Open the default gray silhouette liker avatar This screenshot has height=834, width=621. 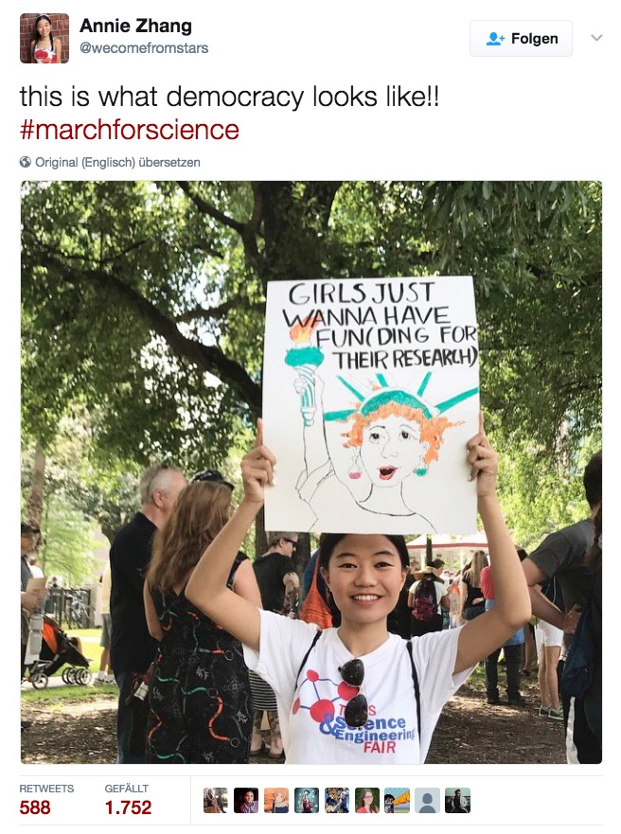click(428, 801)
